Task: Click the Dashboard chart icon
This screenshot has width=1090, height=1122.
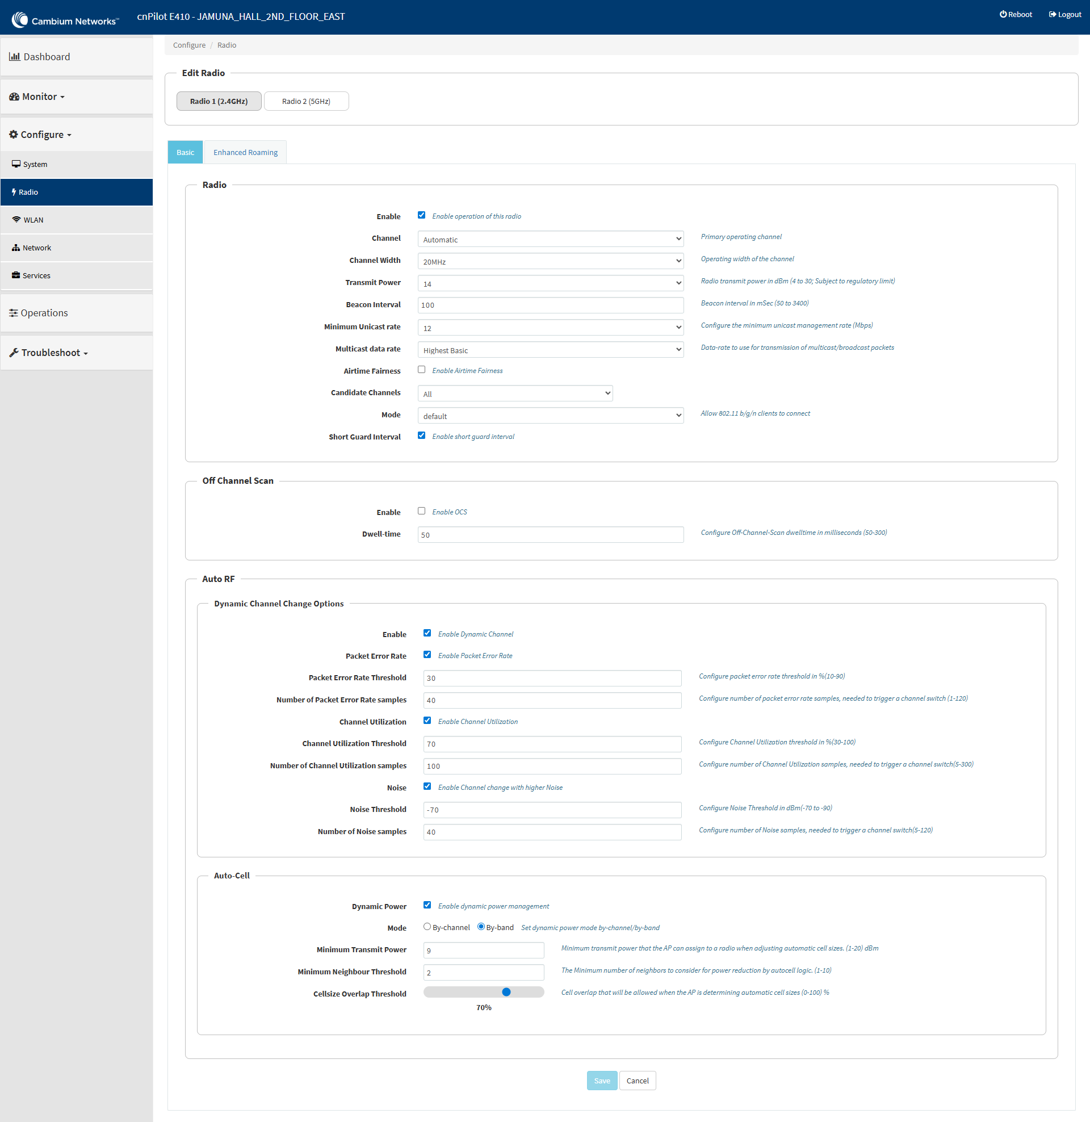Action: (14, 57)
